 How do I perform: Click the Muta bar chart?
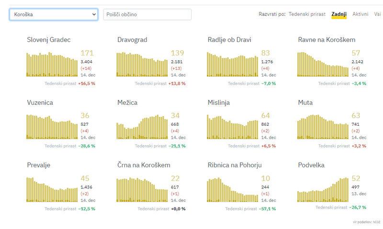[x=323, y=127]
